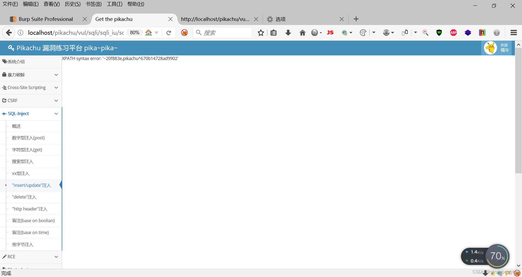Click the 70% download progress circle
Screen dimensions: 522x277
[x=497, y=256]
